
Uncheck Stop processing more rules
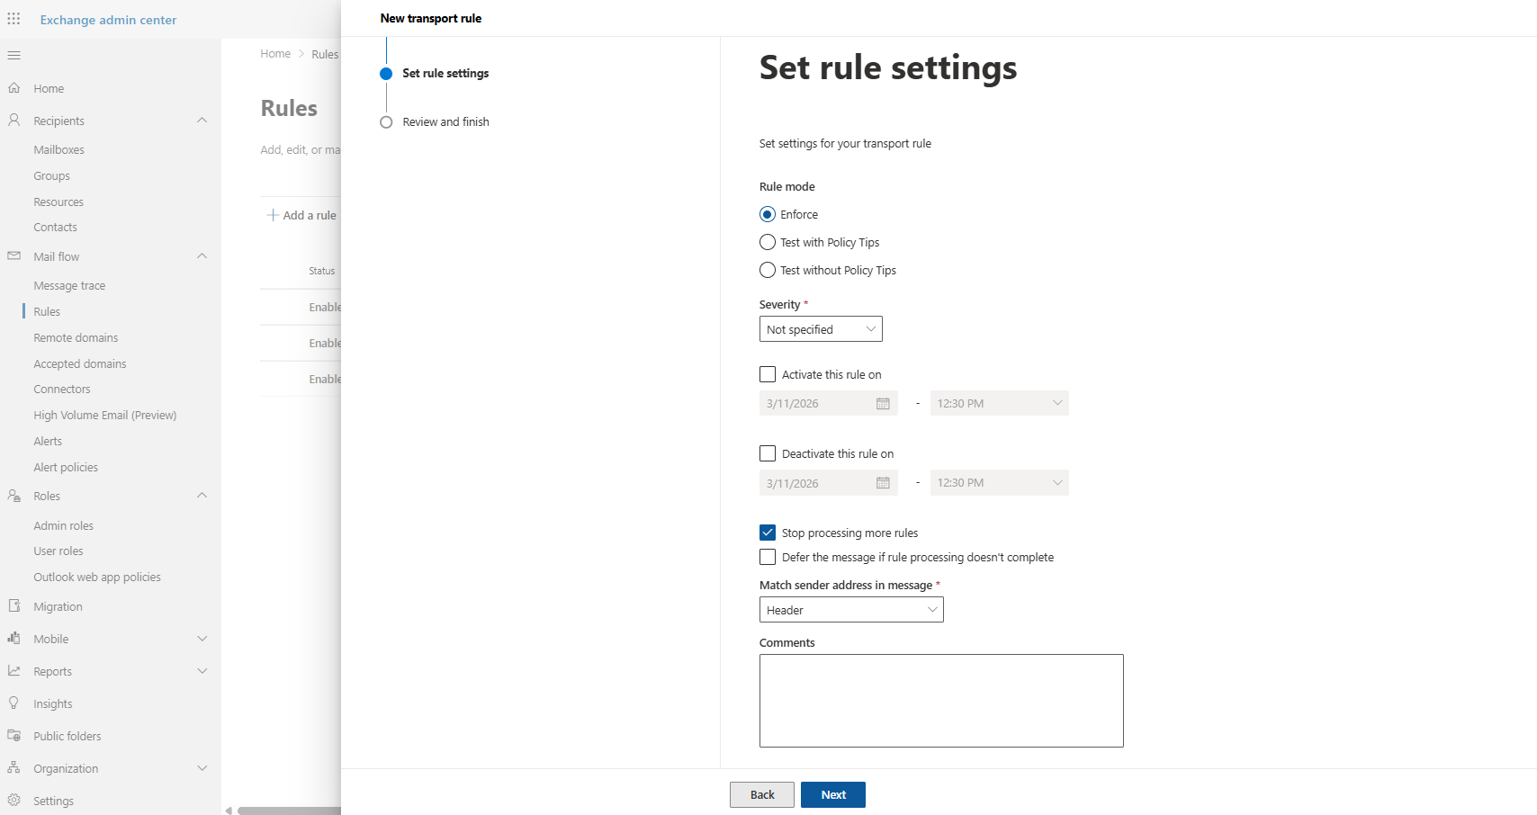click(768, 533)
